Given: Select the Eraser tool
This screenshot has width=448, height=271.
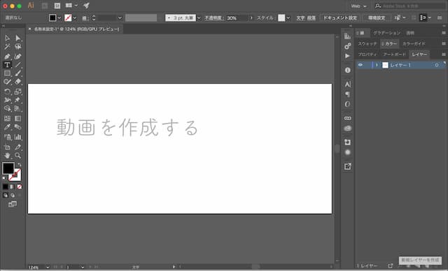Looking at the screenshot, I should 18,82.
